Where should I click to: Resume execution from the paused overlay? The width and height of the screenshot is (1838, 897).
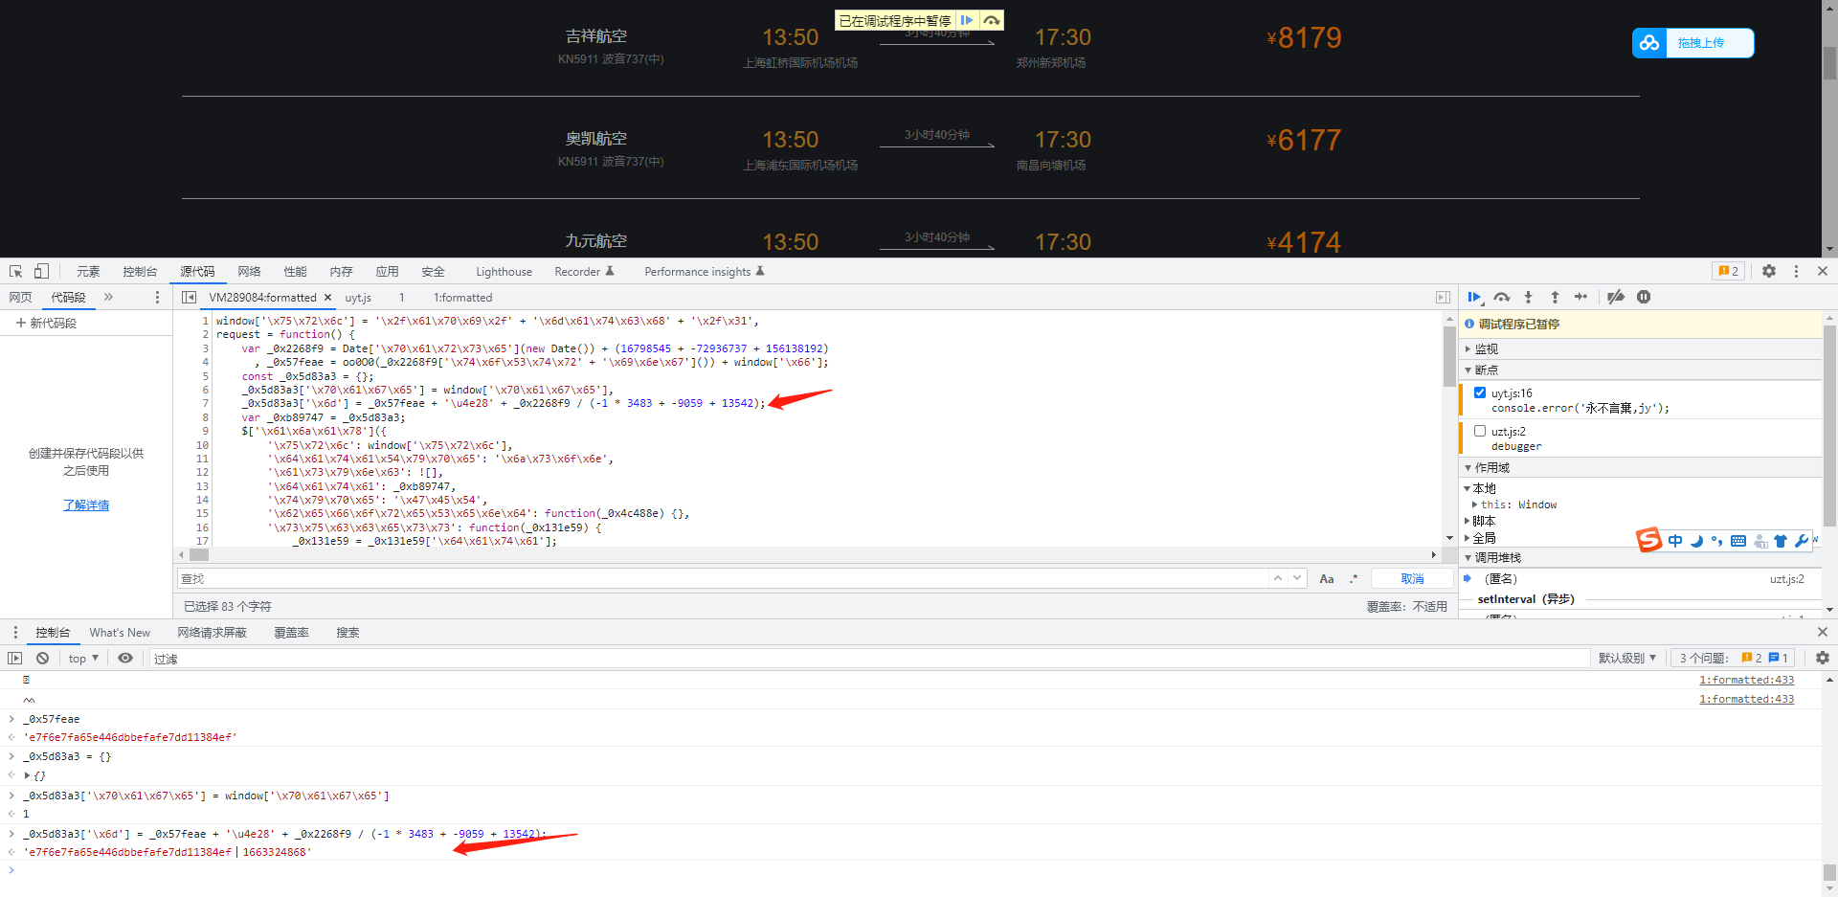point(967,20)
